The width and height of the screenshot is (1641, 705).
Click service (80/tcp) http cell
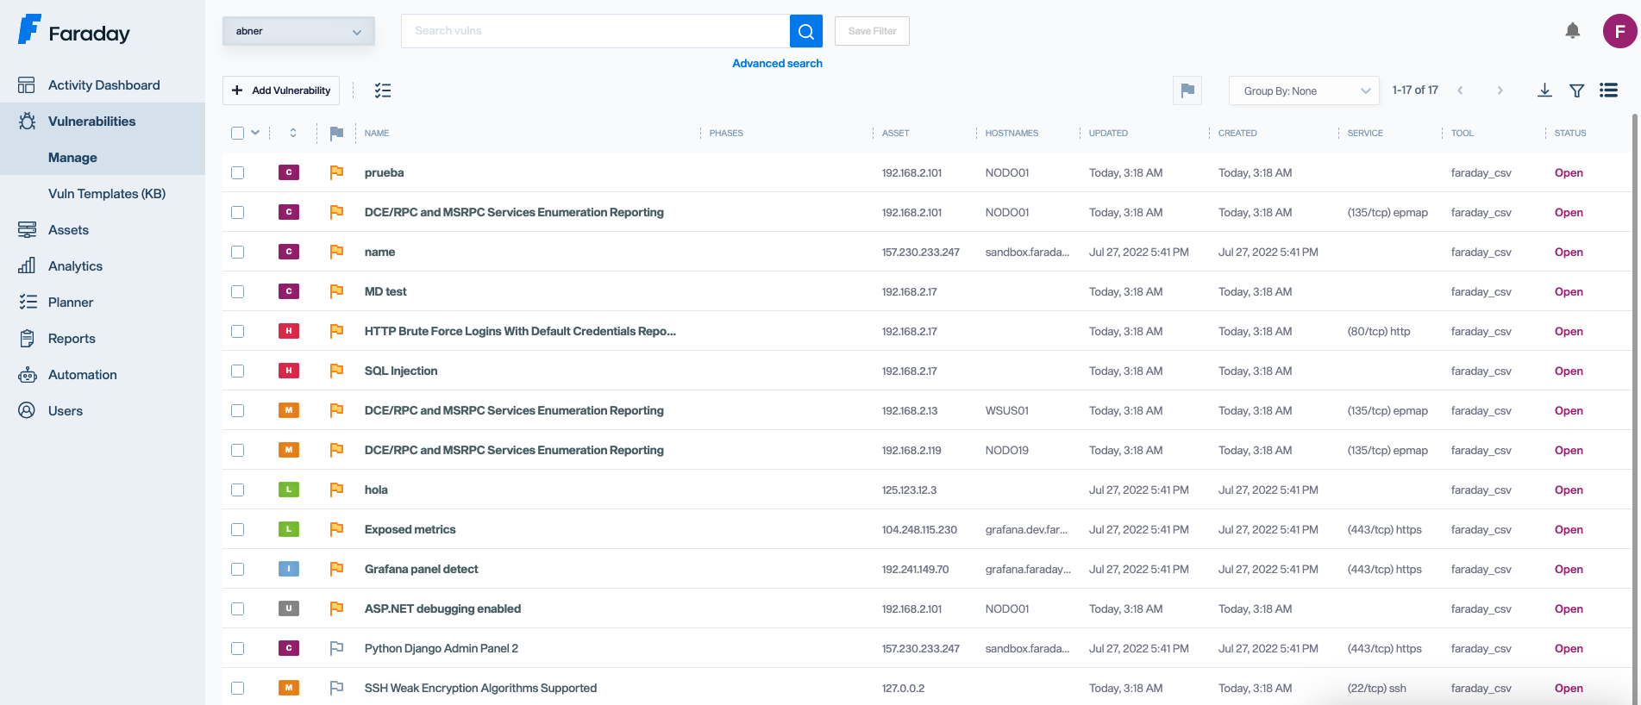1379,331
